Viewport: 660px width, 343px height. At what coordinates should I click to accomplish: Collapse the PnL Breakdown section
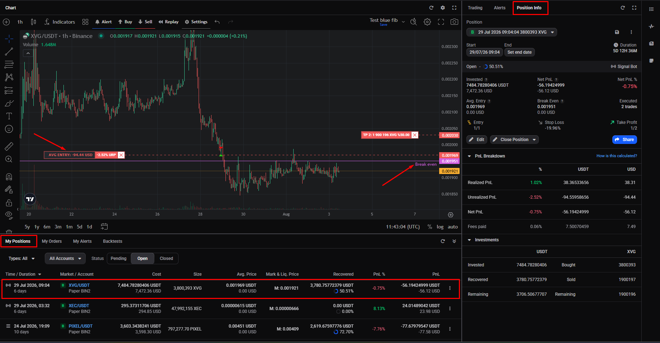469,156
